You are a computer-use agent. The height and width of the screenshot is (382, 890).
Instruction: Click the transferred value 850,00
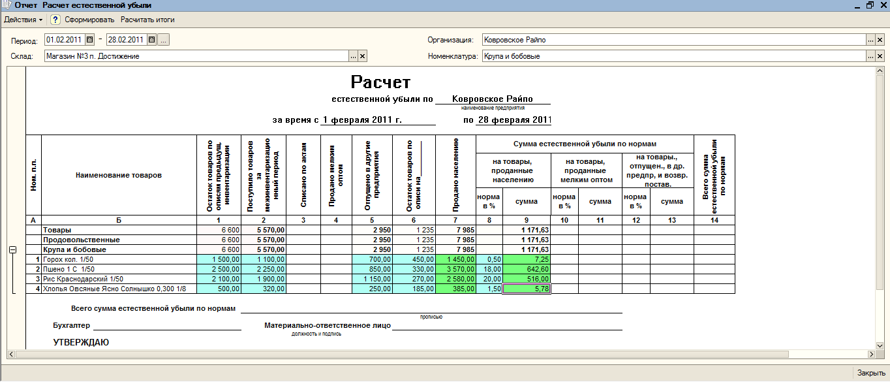pyautogui.click(x=372, y=270)
